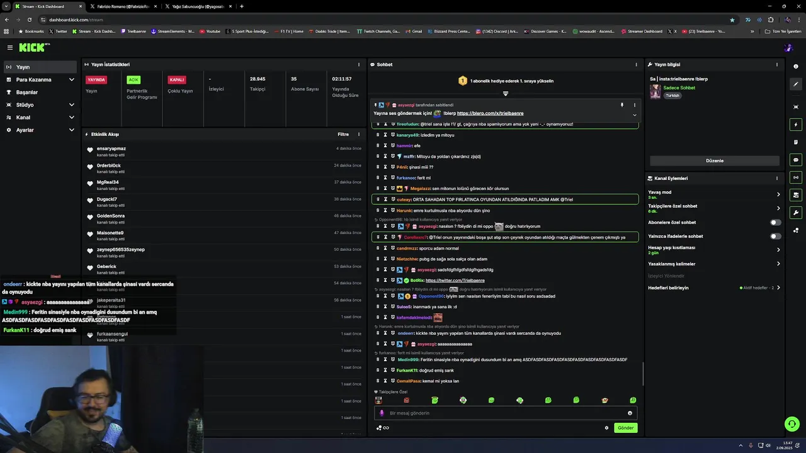Open Kanal Eylemleri panel three-dot menu

(x=777, y=178)
